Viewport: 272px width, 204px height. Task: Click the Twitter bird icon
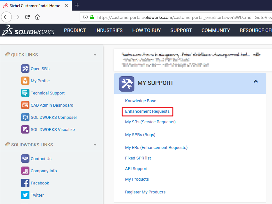(25, 195)
